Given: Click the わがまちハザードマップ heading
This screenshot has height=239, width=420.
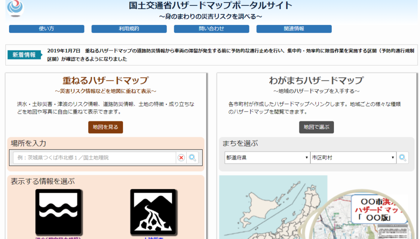Looking at the screenshot, I should (x=316, y=80).
